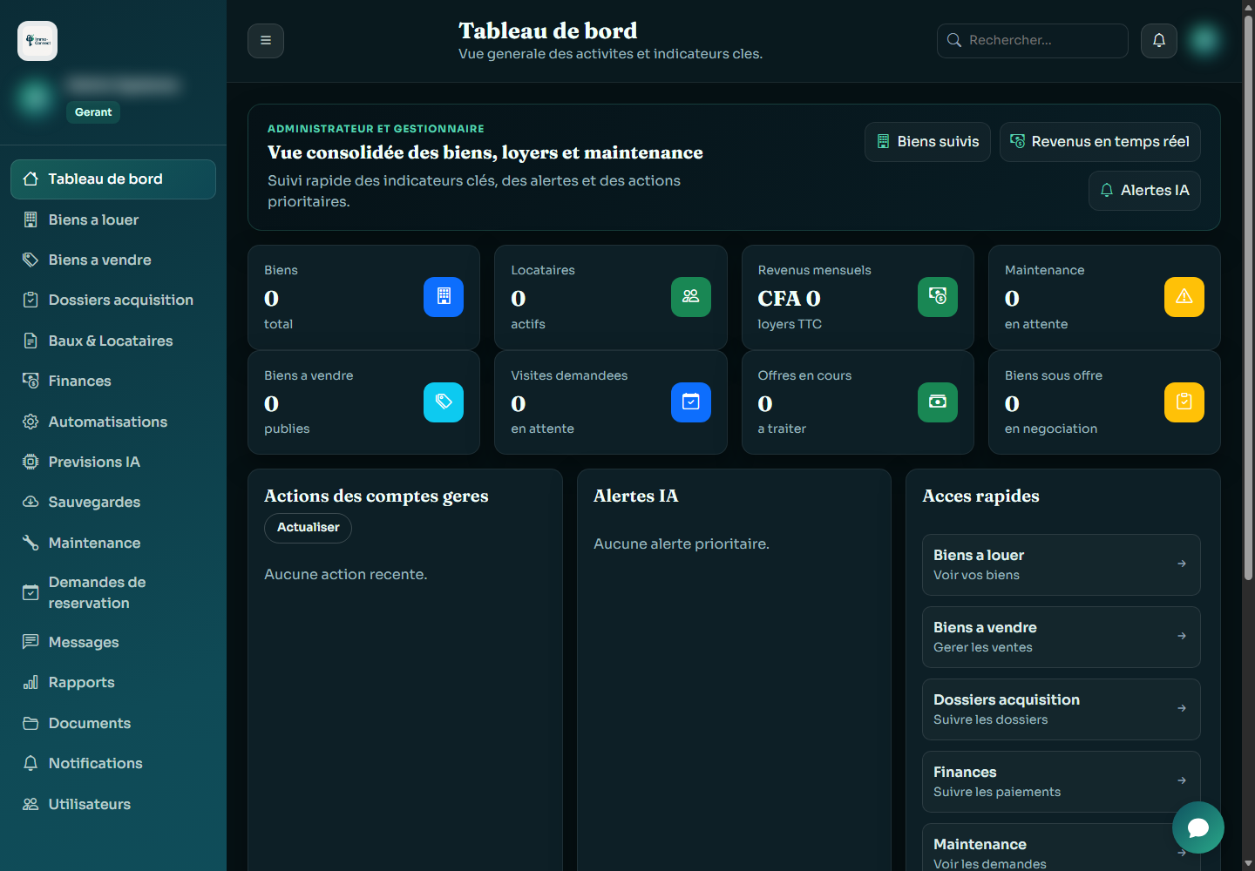Click the green people icon in Locataires card

[691, 297]
